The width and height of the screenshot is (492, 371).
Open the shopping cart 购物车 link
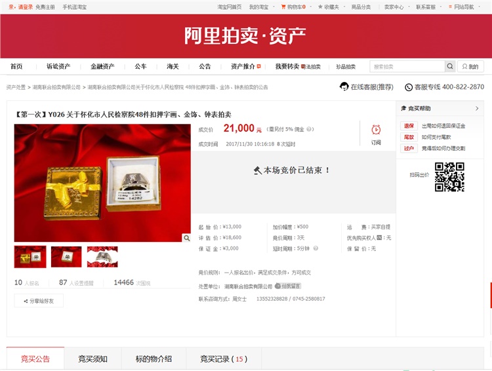[x=293, y=7]
